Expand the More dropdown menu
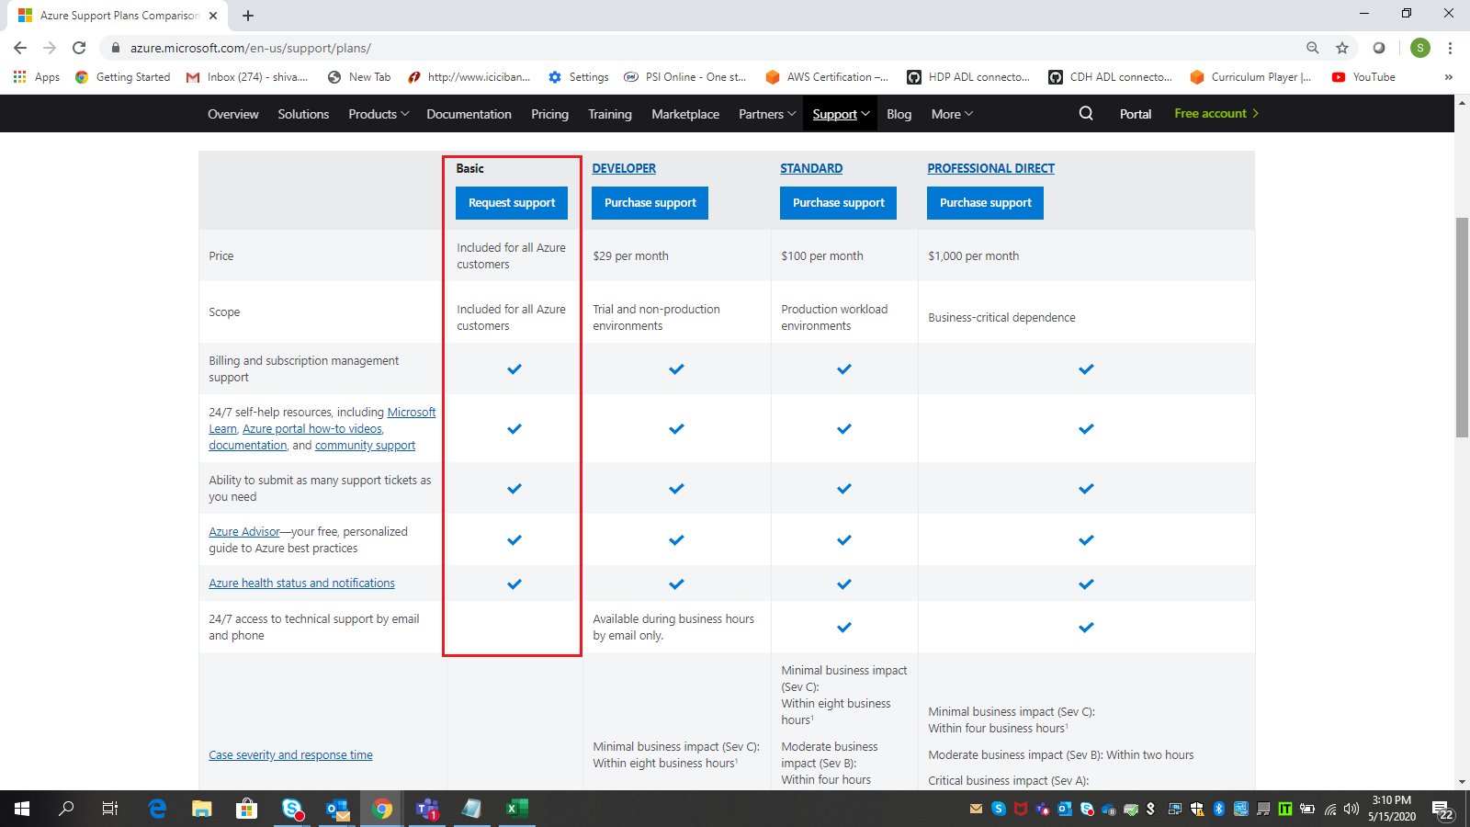The width and height of the screenshot is (1470, 827). click(x=952, y=114)
